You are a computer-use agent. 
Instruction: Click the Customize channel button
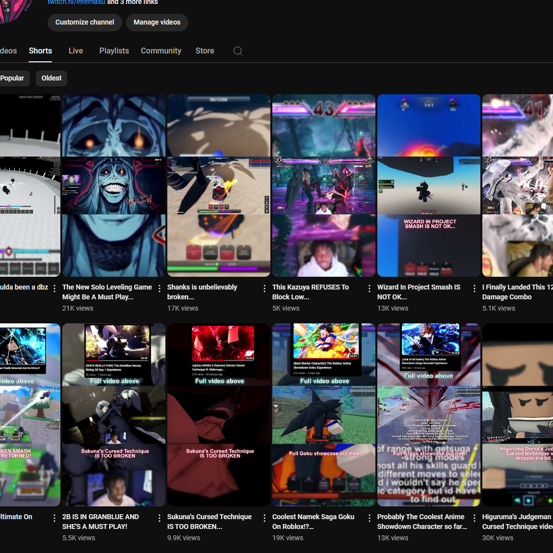tap(84, 23)
